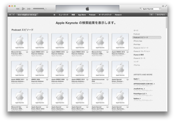Open Apple Special Event, March 2012 thumbnail
Screen dimensions: 175x122
(x=40, y=97)
